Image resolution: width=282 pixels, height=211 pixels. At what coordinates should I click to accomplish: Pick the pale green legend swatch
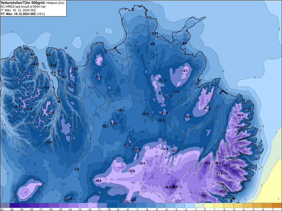pos(199,205)
